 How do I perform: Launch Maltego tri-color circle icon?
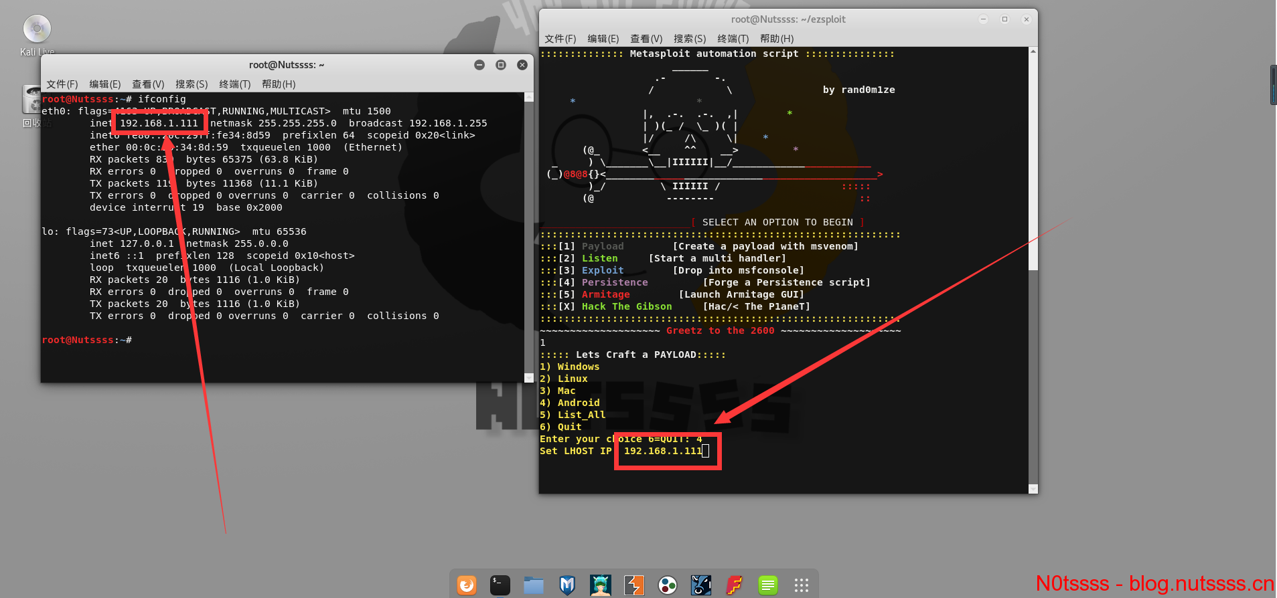coord(668,585)
